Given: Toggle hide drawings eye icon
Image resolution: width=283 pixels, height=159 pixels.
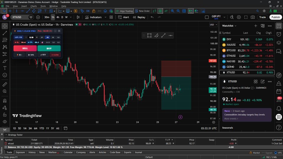Looking at the screenshot, I should click(5, 122).
